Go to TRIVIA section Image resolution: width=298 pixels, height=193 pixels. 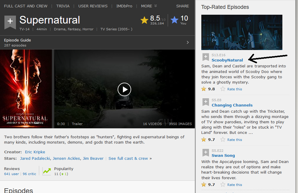point(63,6)
